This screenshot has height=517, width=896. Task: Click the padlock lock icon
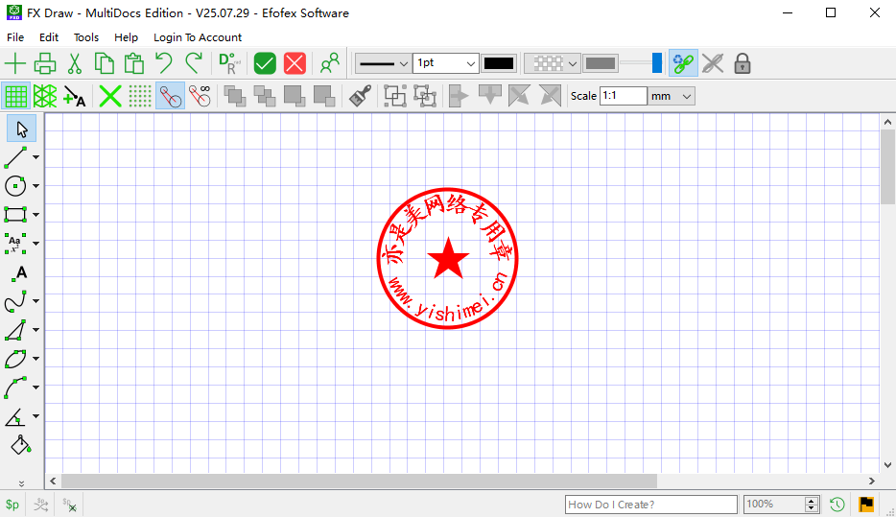coord(743,63)
